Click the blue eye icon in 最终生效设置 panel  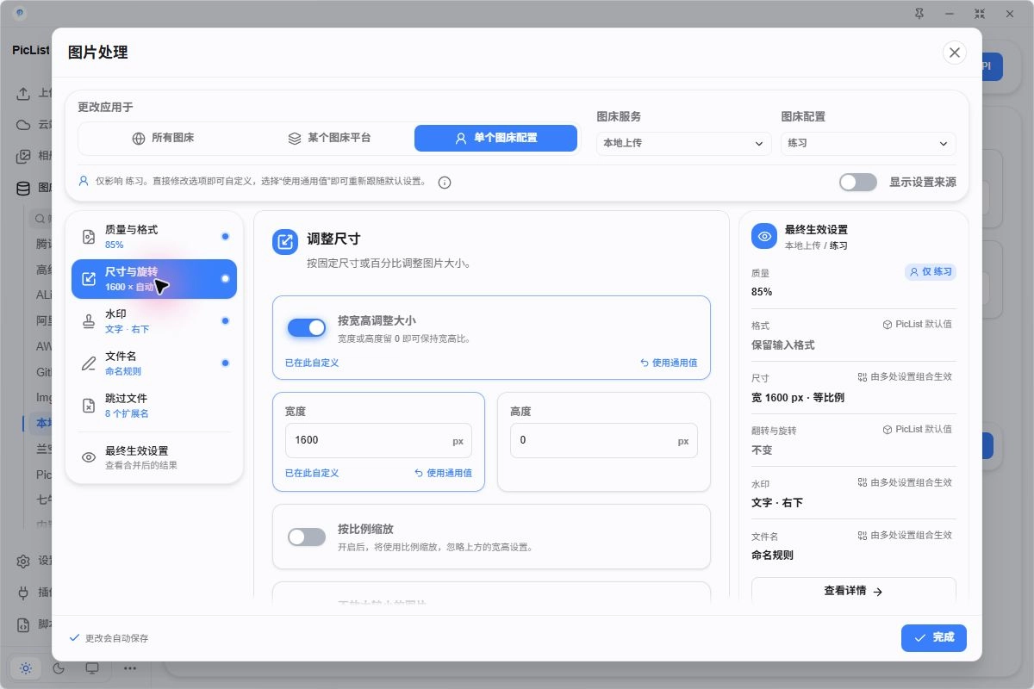[764, 237]
